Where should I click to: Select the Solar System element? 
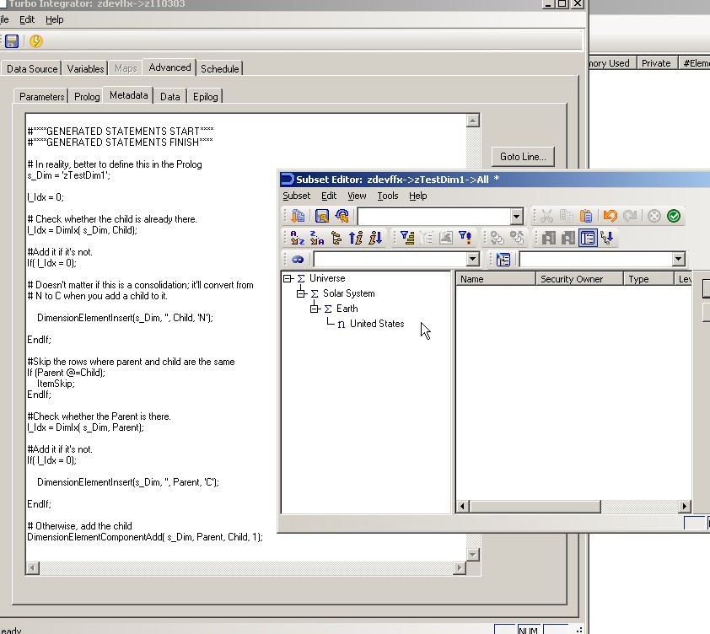click(348, 293)
